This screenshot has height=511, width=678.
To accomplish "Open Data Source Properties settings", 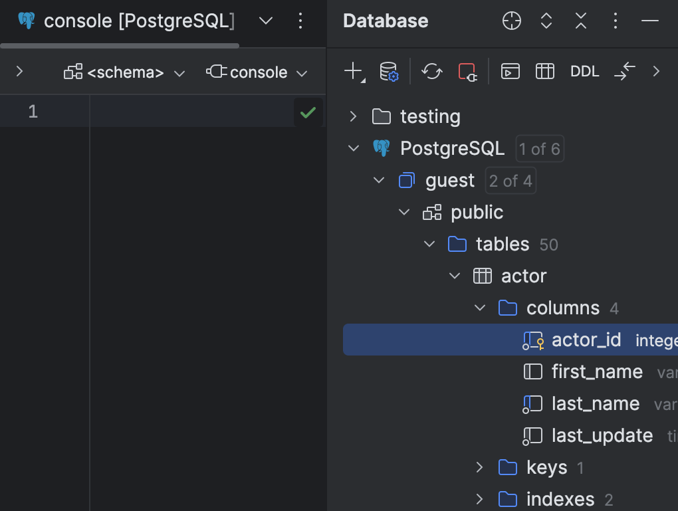I will [389, 71].
